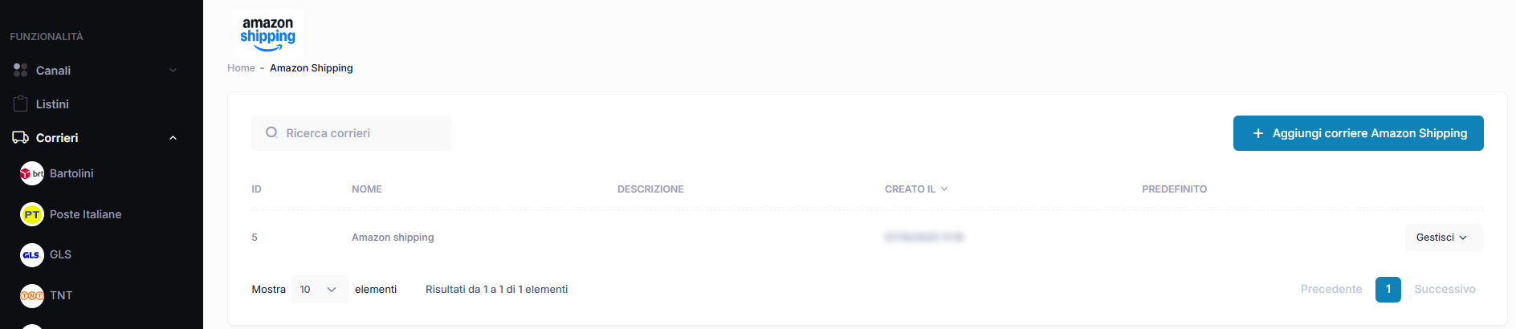Click the Successivo pagination link
The width and height of the screenshot is (1516, 329).
tap(1445, 290)
